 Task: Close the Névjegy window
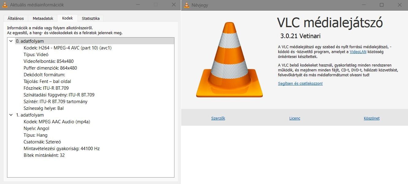click(399, 5)
